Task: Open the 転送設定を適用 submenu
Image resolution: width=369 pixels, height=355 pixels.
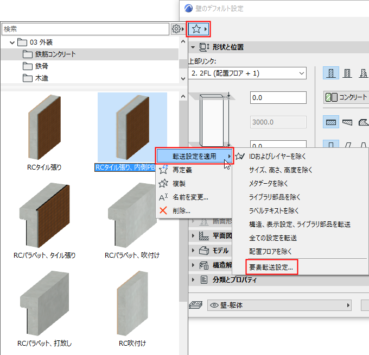Action: pos(194,156)
